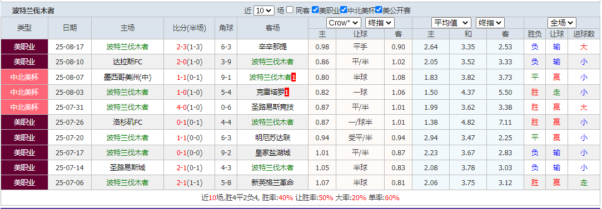The height and width of the screenshot is (209, 602).
Task: Uncheck the 中北美杯 filter checkbox
Action: [x=344, y=10]
